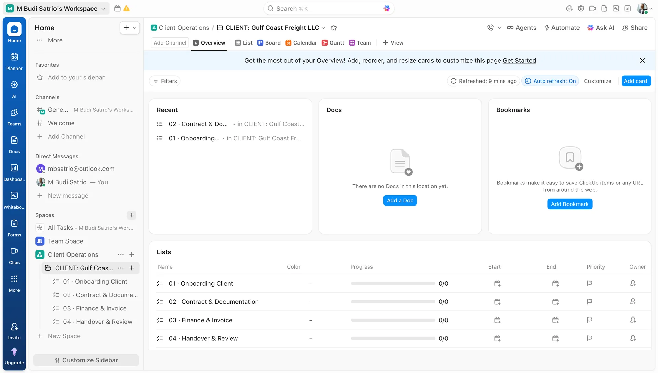This screenshot has height=373, width=658.
Task: Open Docs from the left sidebar
Action: (x=14, y=144)
